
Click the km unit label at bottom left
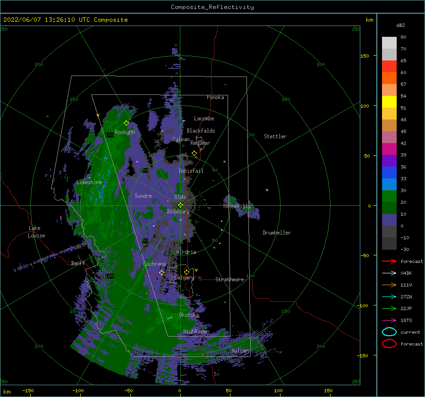coord(7,392)
